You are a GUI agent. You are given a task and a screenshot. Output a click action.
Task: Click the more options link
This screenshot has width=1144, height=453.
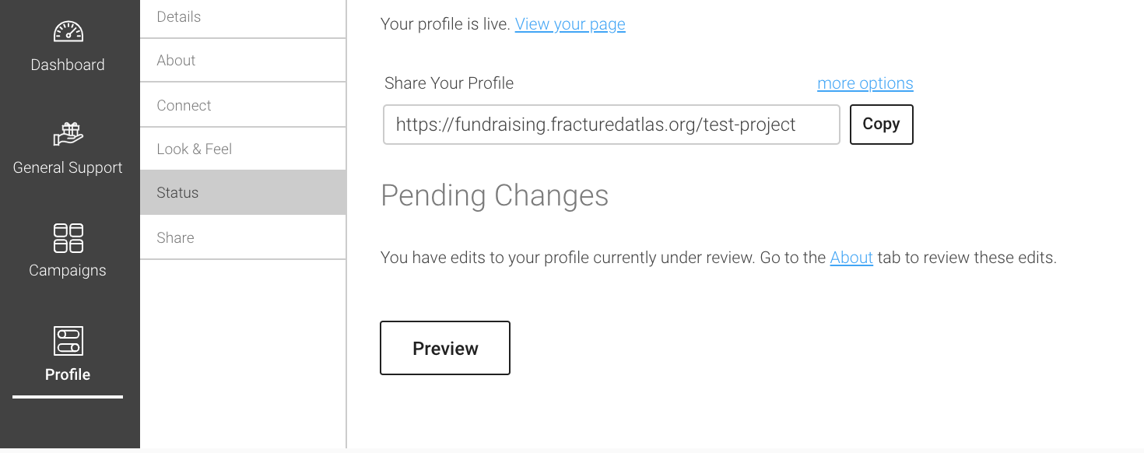pos(865,83)
